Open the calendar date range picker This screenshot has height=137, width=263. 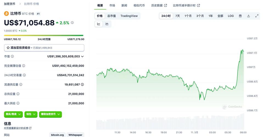240,16
